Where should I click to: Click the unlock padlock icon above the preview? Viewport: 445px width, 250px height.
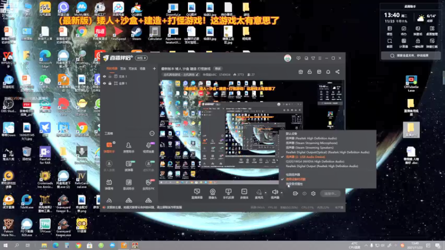point(310,72)
